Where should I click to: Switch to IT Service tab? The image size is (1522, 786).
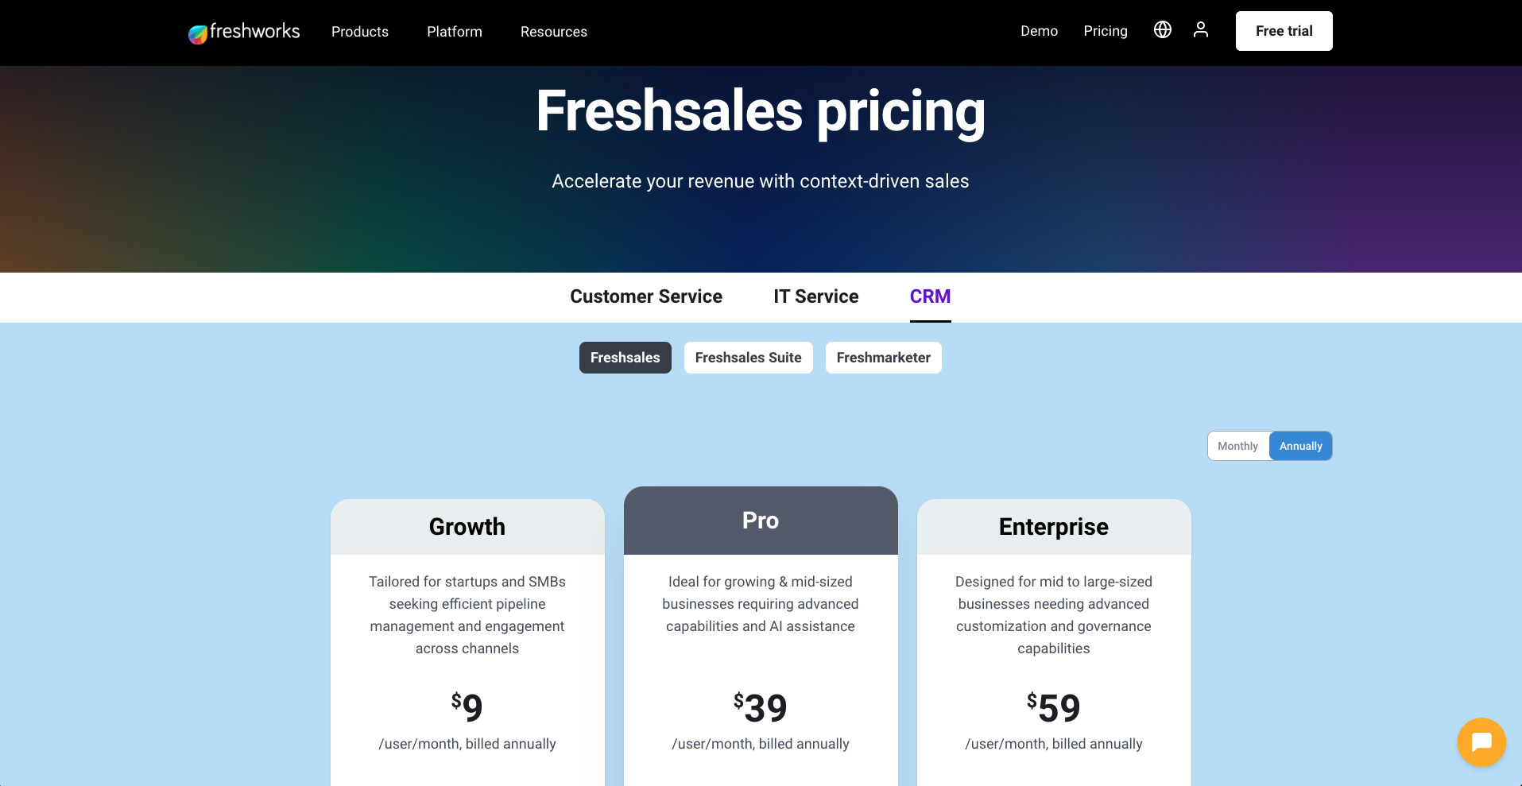coord(816,296)
